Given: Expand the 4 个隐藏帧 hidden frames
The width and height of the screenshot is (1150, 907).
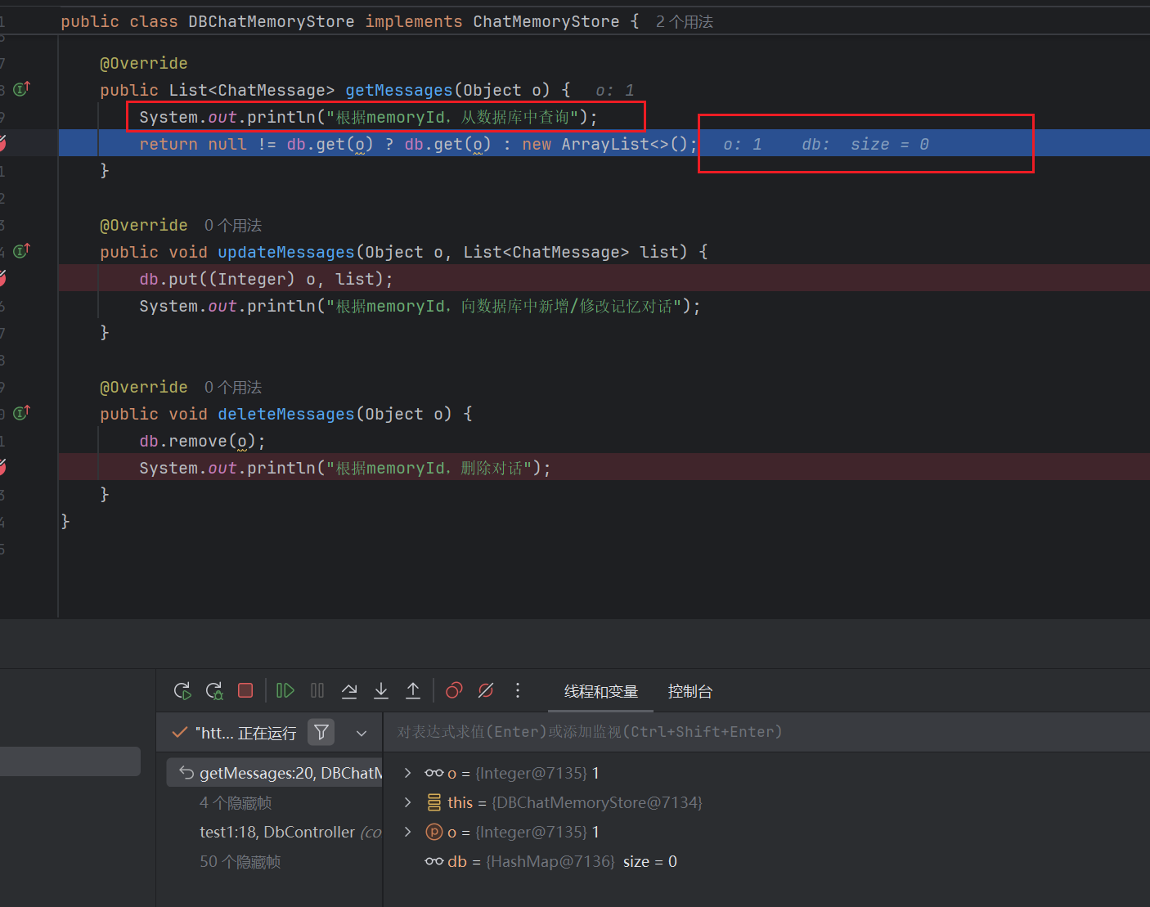Looking at the screenshot, I should [x=236, y=803].
